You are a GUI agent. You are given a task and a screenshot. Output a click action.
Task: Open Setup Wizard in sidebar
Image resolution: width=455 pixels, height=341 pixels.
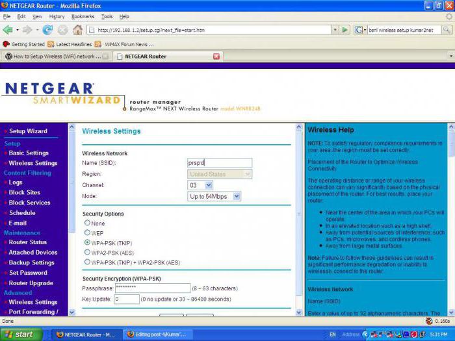coord(28,131)
